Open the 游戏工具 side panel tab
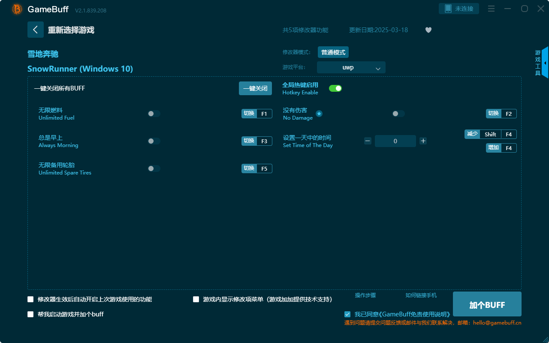The image size is (549, 343). 537,61
